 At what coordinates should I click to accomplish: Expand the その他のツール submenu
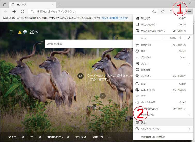pos(189,114)
